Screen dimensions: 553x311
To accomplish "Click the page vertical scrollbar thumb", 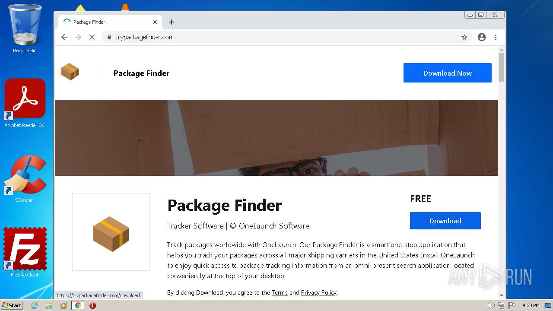I will click(502, 67).
